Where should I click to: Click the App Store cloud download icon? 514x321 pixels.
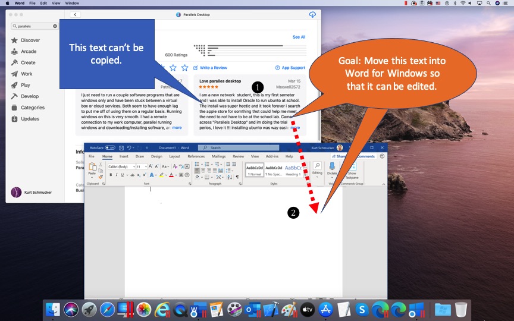(312, 15)
